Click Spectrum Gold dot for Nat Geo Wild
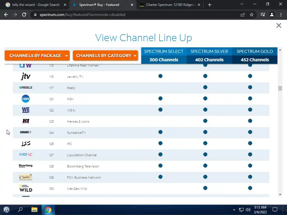Viewport: 287px width, 215px height. [x=250, y=188]
